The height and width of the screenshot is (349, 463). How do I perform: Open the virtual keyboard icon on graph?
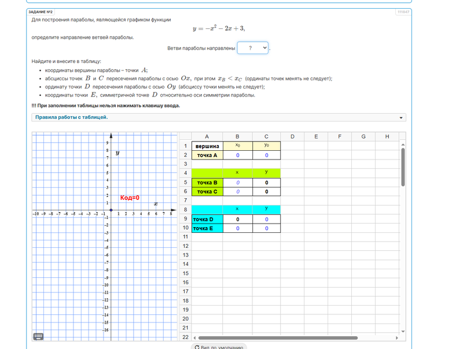click(x=39, y=336)
